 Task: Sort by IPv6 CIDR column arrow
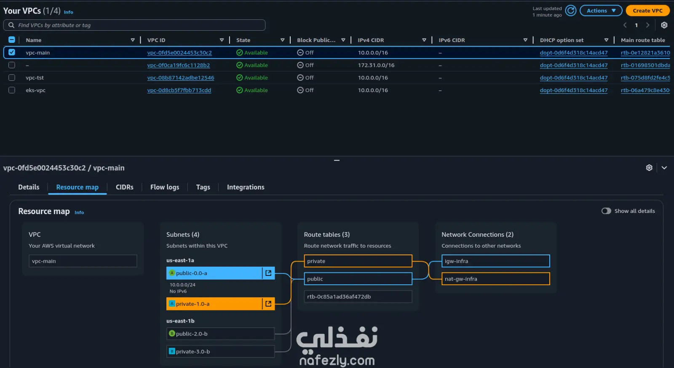click(x=525, y=40)
